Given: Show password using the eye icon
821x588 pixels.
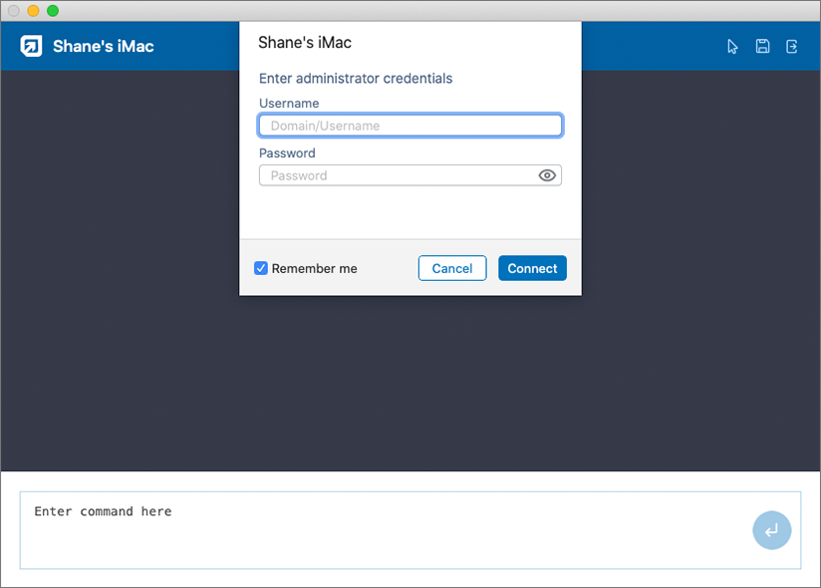Looking at the screenshot, I should (x=547, y=175).
